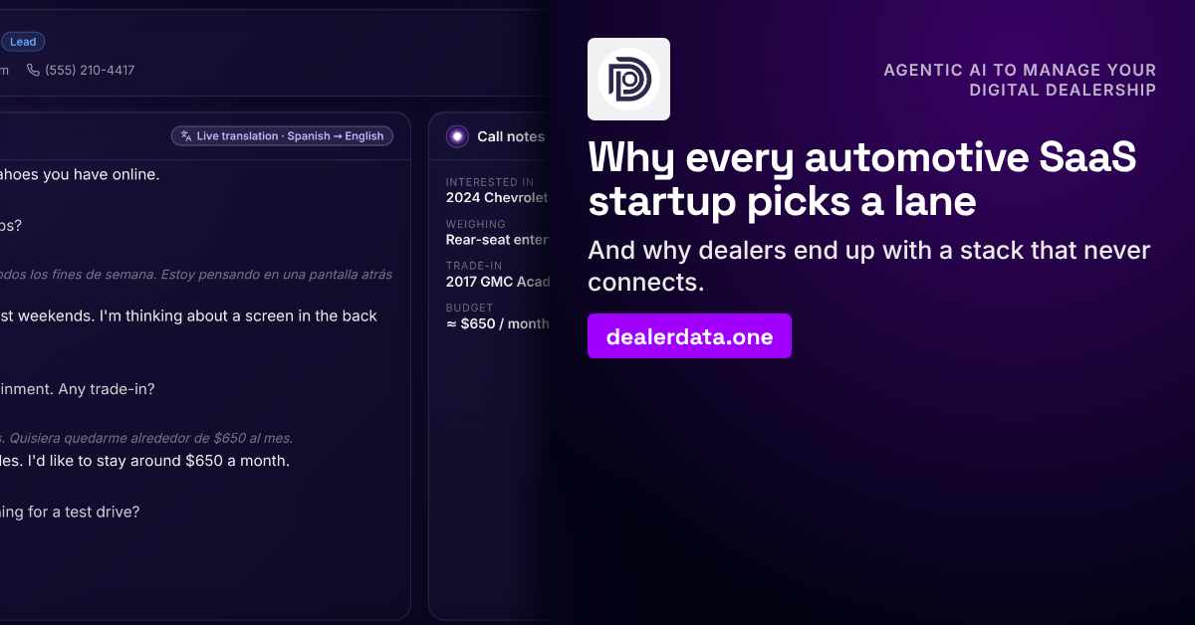Click the words 'Spanish → English' in the translation badge

pyautogui.click(x=336, y=136)
